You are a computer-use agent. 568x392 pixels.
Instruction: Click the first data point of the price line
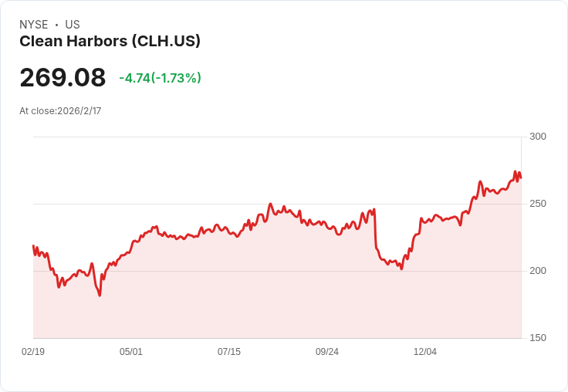point(33,245)
